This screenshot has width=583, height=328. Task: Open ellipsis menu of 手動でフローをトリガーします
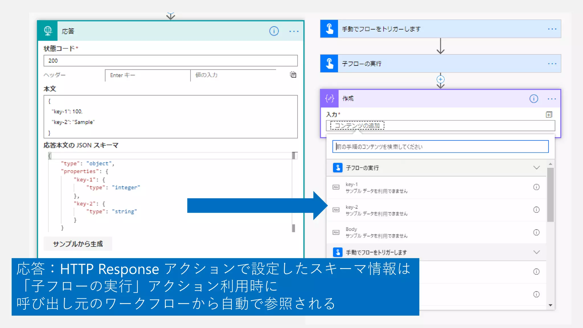(x=552, y=29)
